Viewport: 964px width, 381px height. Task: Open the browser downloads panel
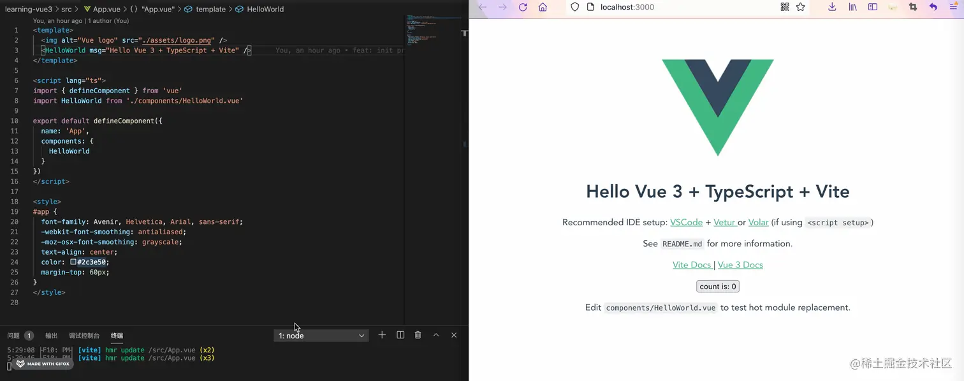[832, 7]
